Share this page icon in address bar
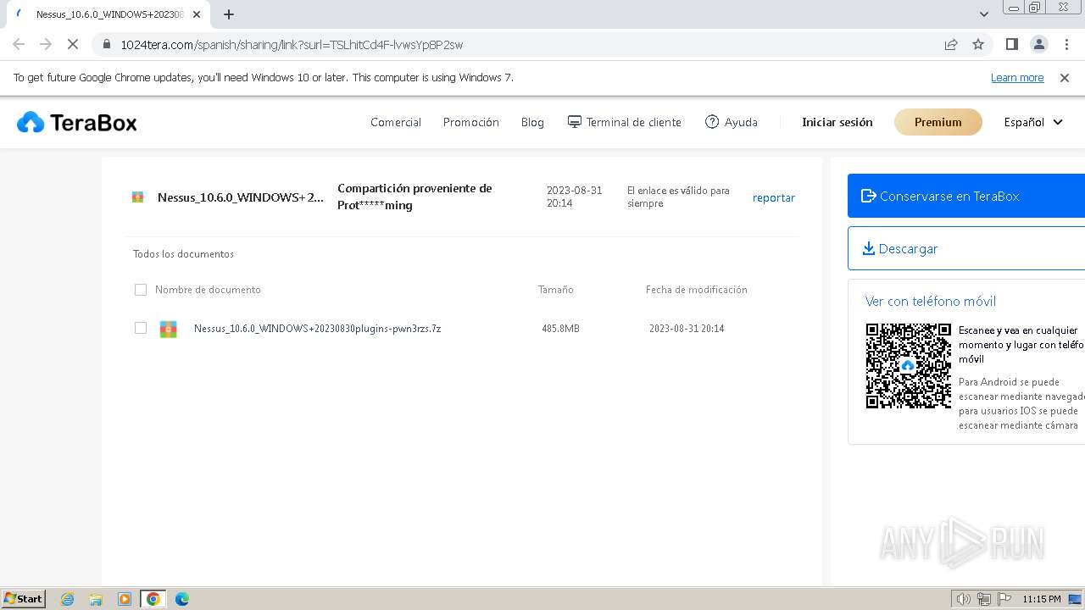Image resolution: width=1085 pixels, height=610 pixels. tap(951, 45)
